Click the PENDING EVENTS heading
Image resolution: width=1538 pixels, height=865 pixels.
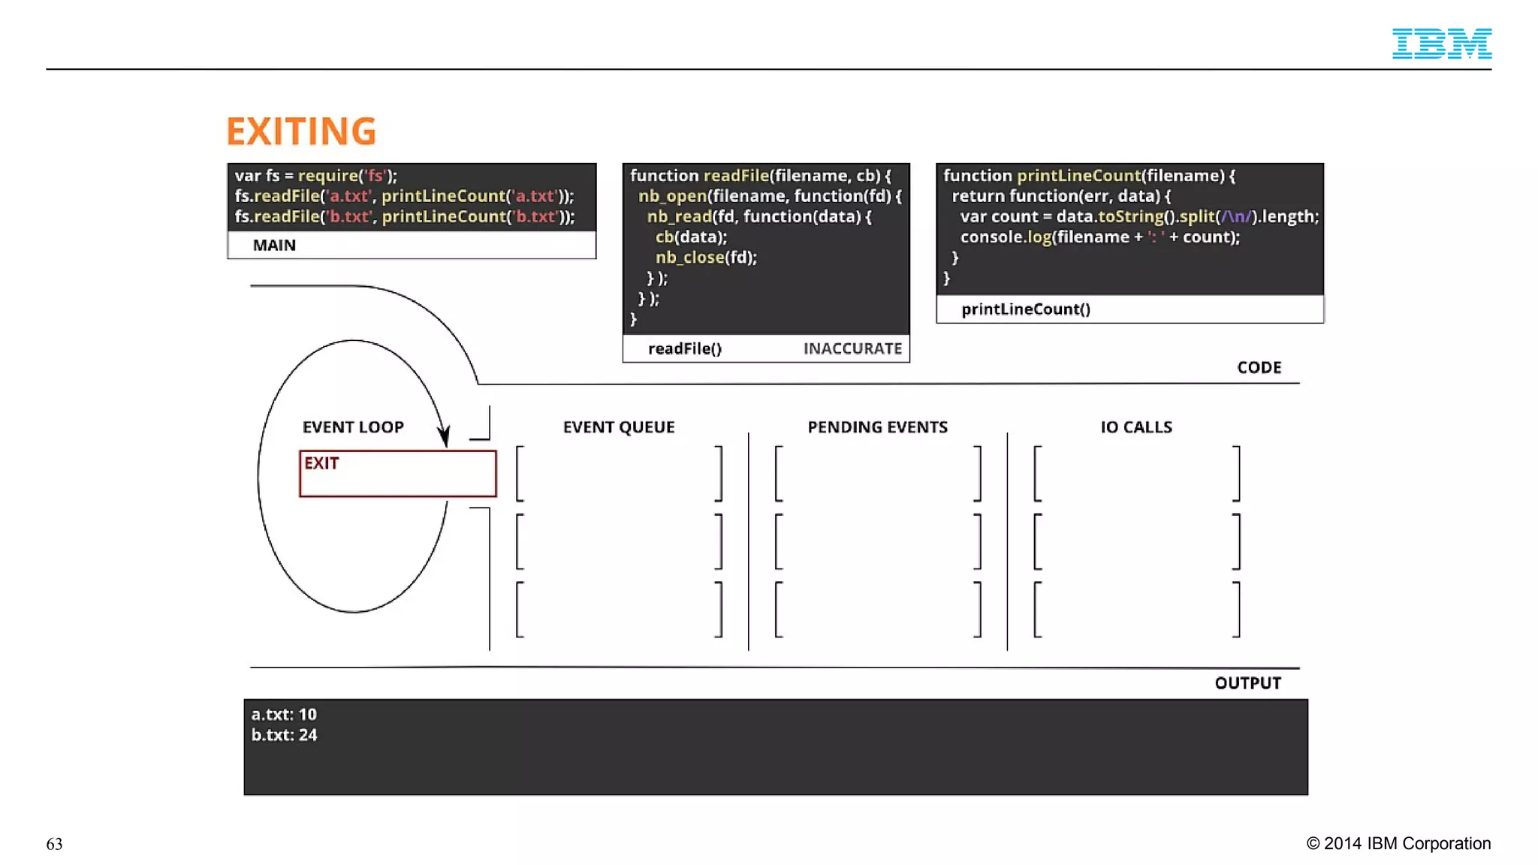(x=877, y=426)
